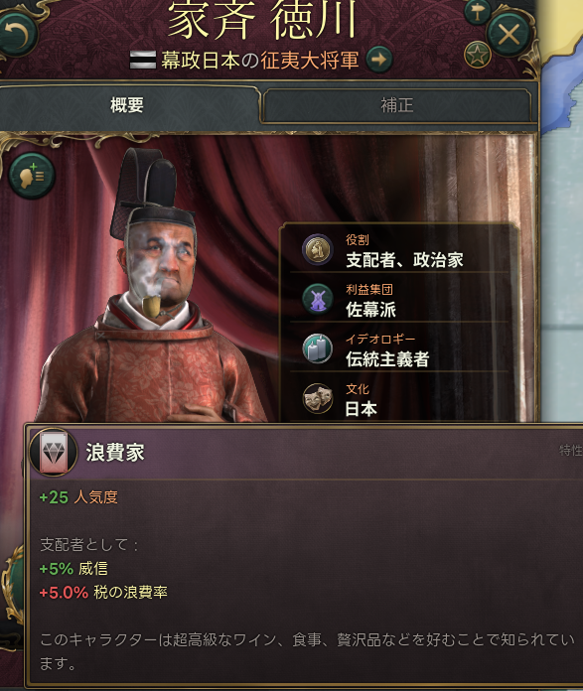This screenshot has width=583, height=691.
Task: Click the signpost pin icon
Action: [478, 12]
